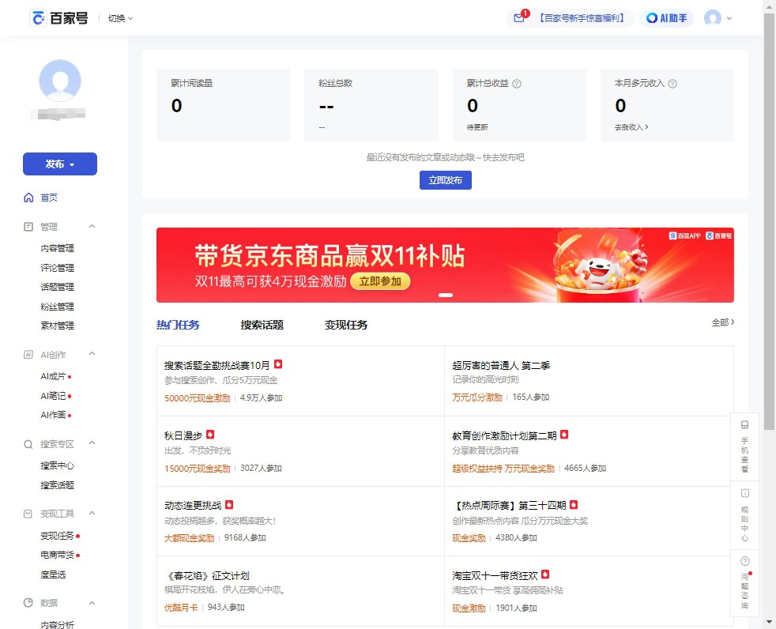This screenshot has width=776, height=629.
Task: Open 变现任务 in the sidebar menu
Action: pyautogui.click(x=58, y=536)
